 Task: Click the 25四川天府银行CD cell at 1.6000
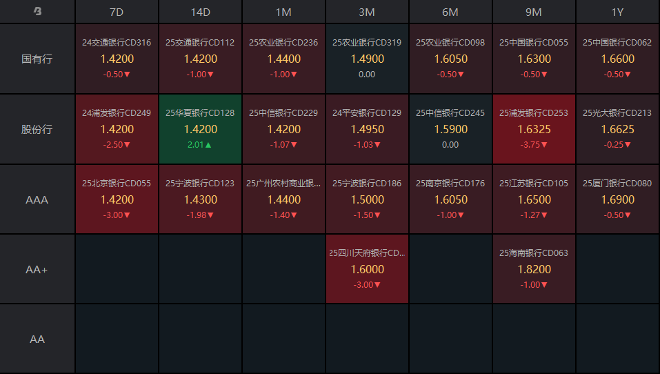click(367, 269)
